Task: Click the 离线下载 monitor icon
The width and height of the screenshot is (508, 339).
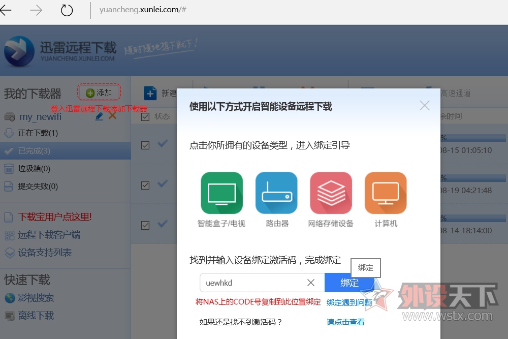Action: (10, 316)
